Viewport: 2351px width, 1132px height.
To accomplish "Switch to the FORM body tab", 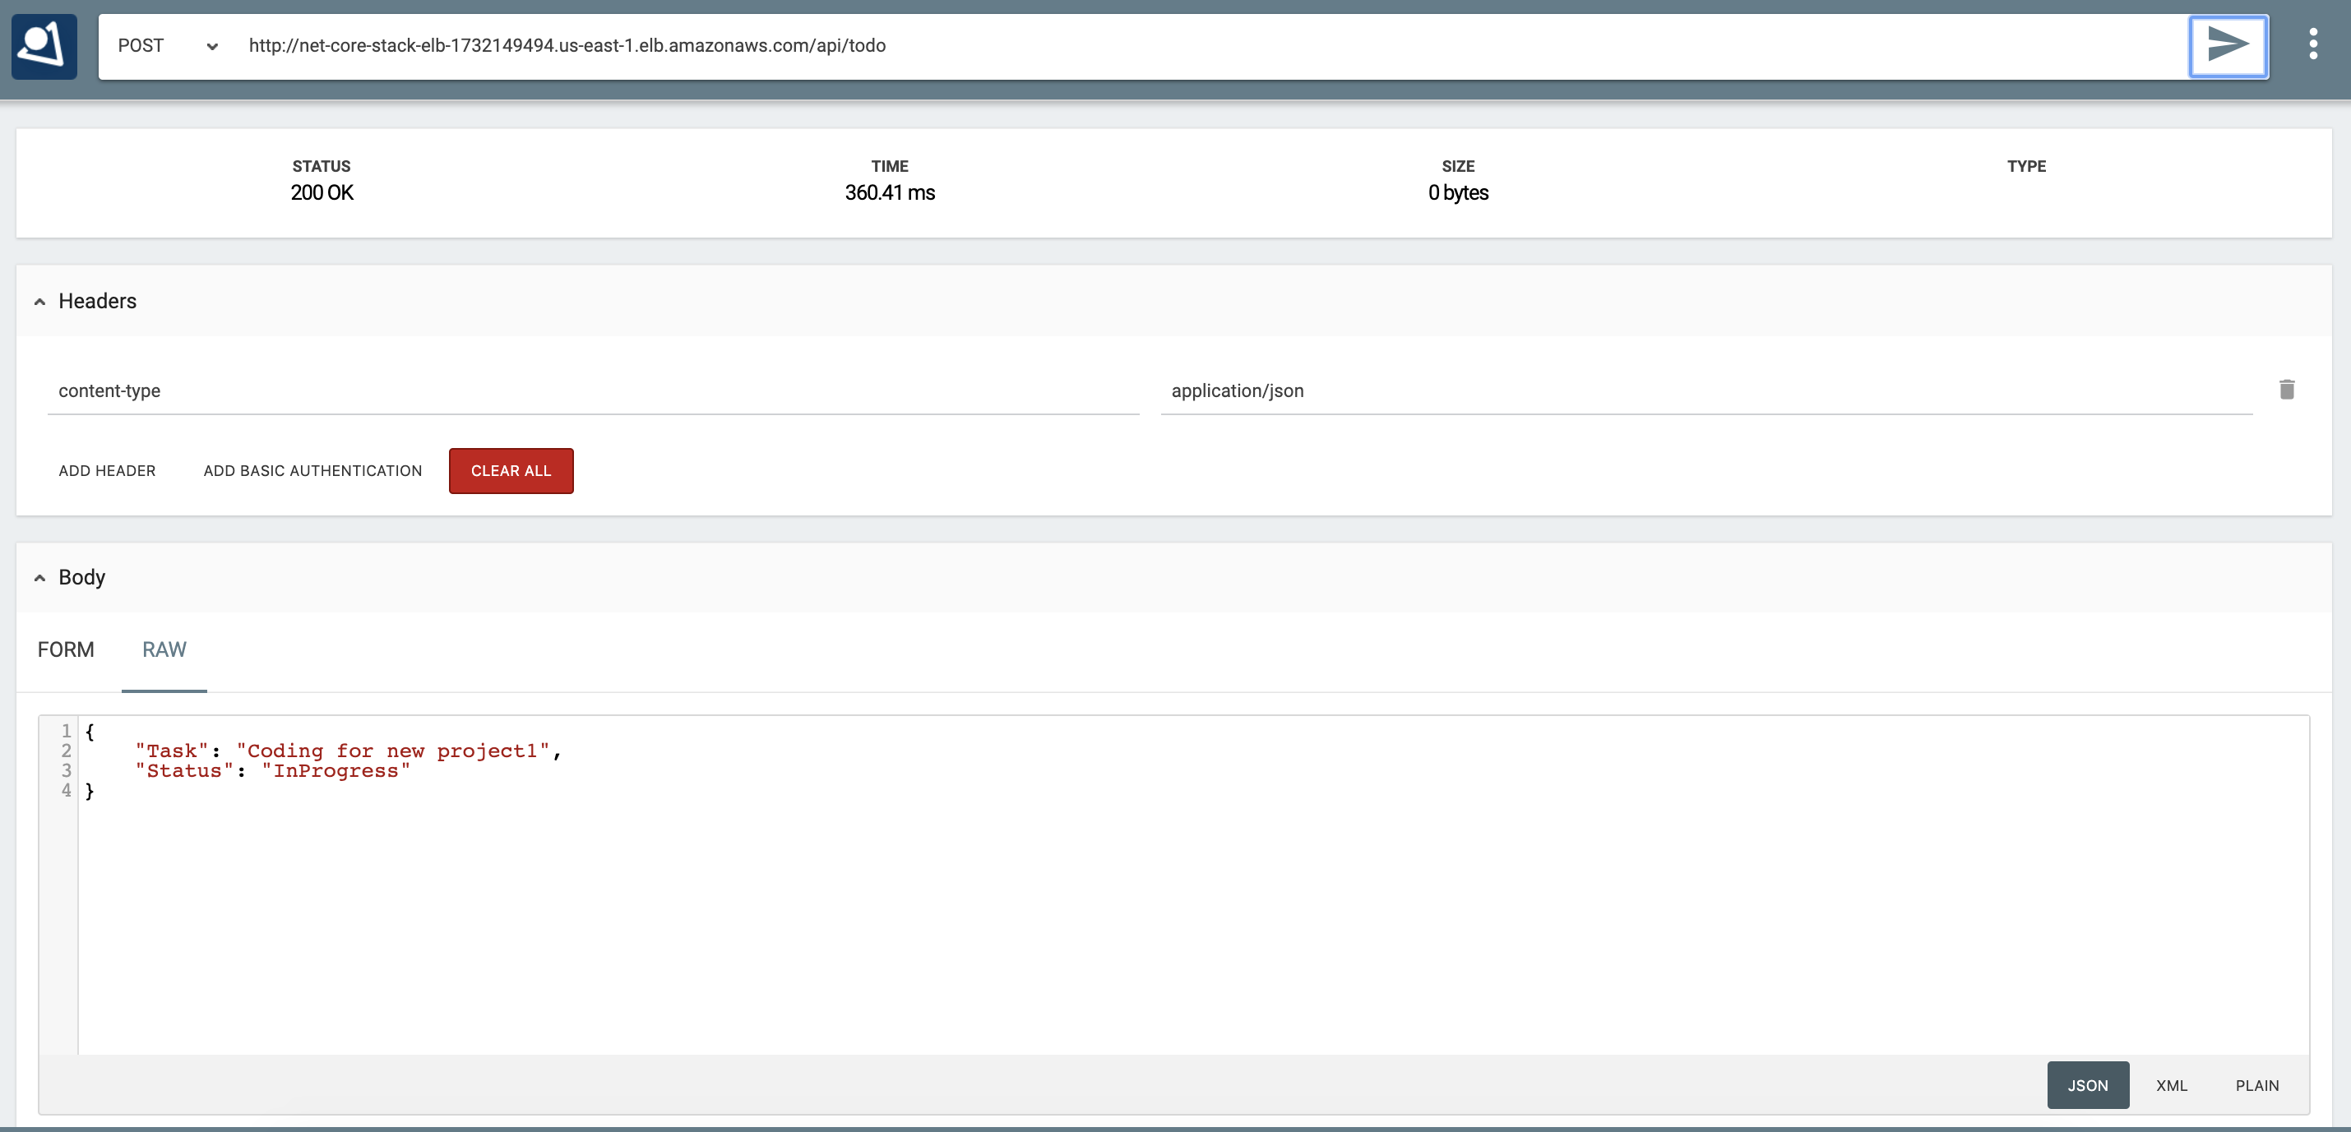I will [66, 650].
